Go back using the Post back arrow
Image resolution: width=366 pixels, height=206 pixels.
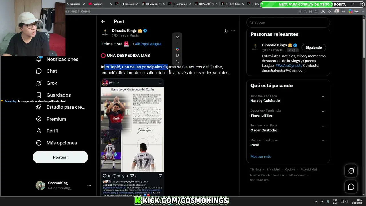coord(103,21)
